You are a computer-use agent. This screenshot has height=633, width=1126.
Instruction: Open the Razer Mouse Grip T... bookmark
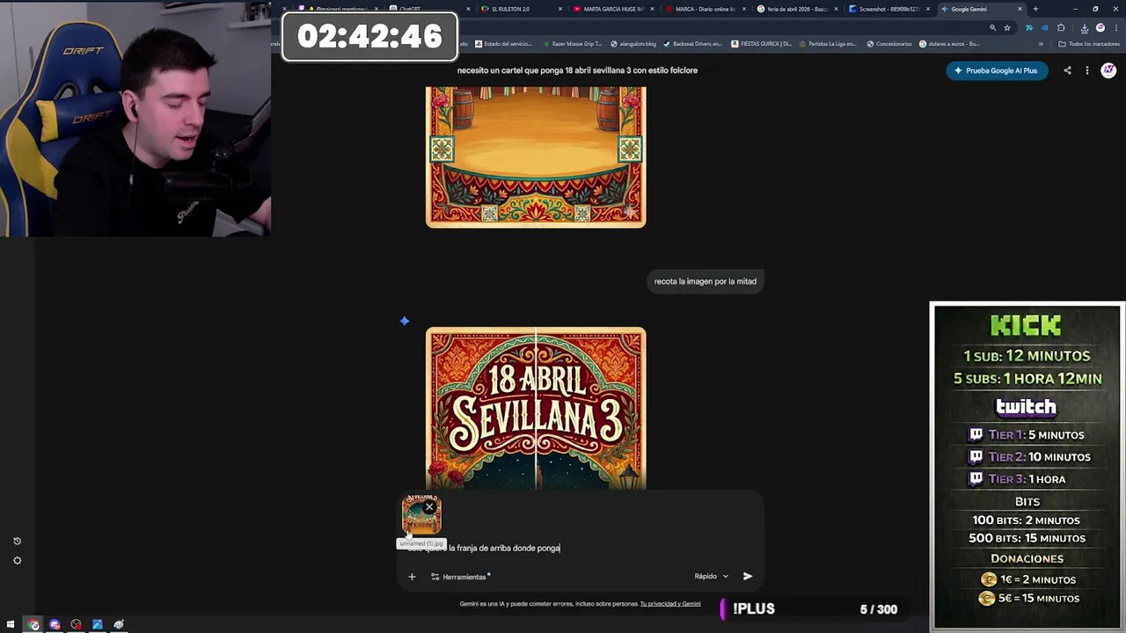tap(572, 44)
